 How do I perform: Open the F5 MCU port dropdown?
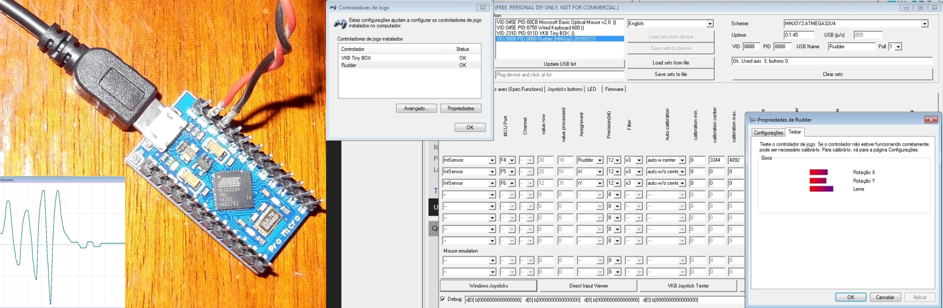512,172
